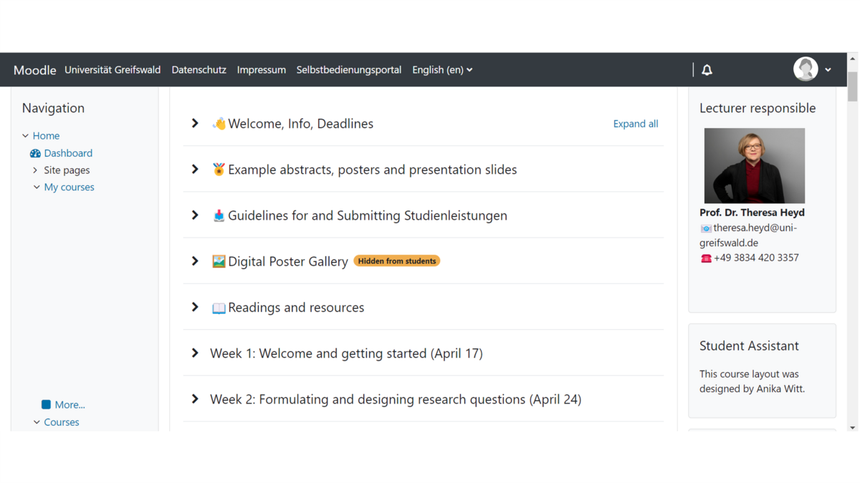Click the open book icon beside Readings
Screen dimensions: 860x483
[x=219, y=308]
